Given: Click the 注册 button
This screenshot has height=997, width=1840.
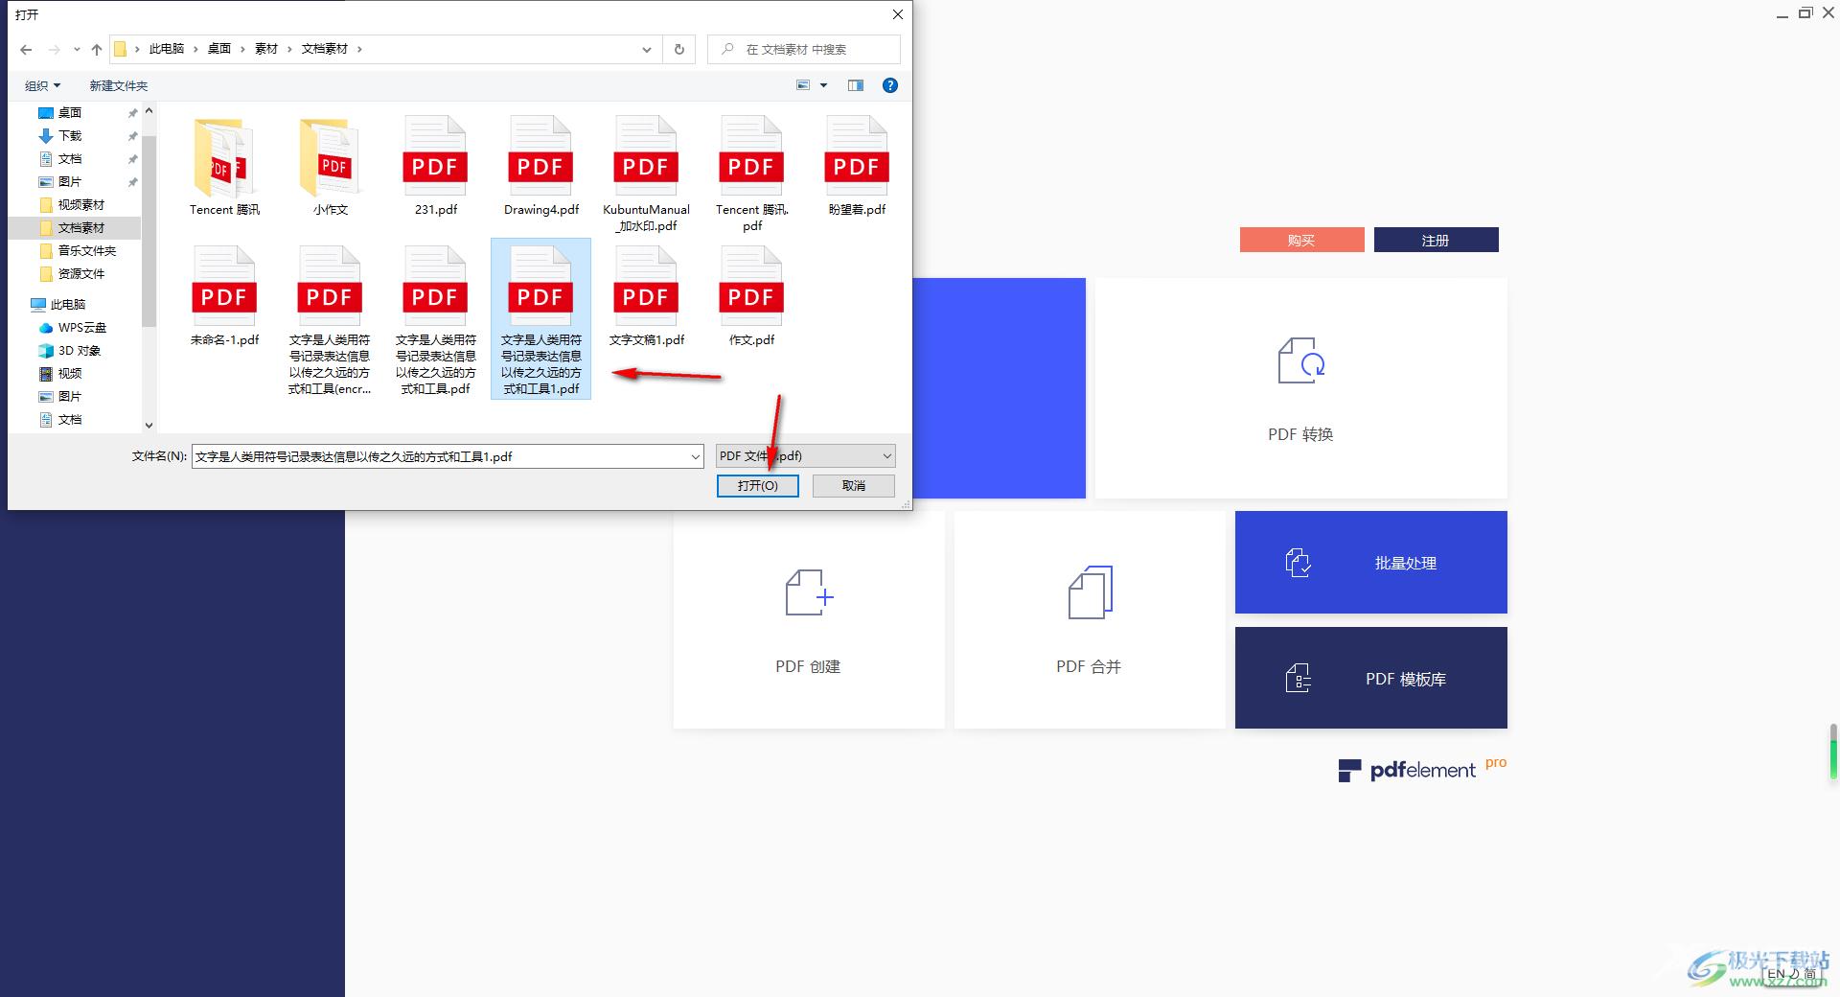Looking at the screenshot, I should point(1436,240).
